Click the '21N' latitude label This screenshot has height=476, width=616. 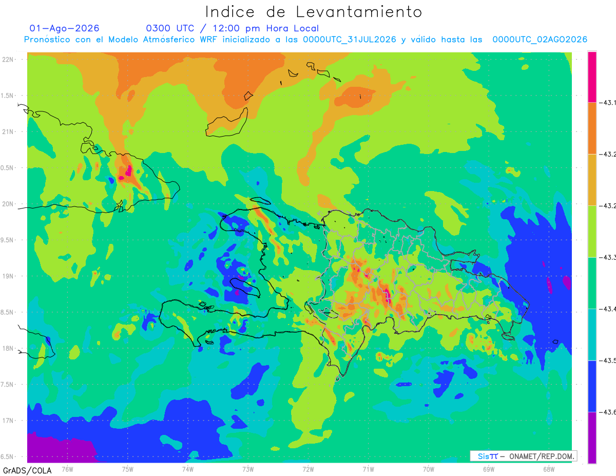pos(8,131)
